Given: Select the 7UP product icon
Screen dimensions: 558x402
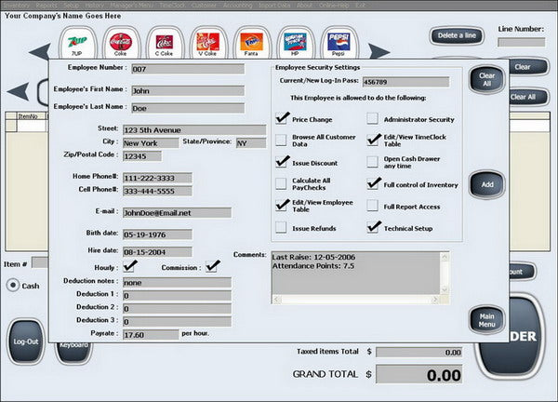Looking at the screenshot, I should coord(77,44).
